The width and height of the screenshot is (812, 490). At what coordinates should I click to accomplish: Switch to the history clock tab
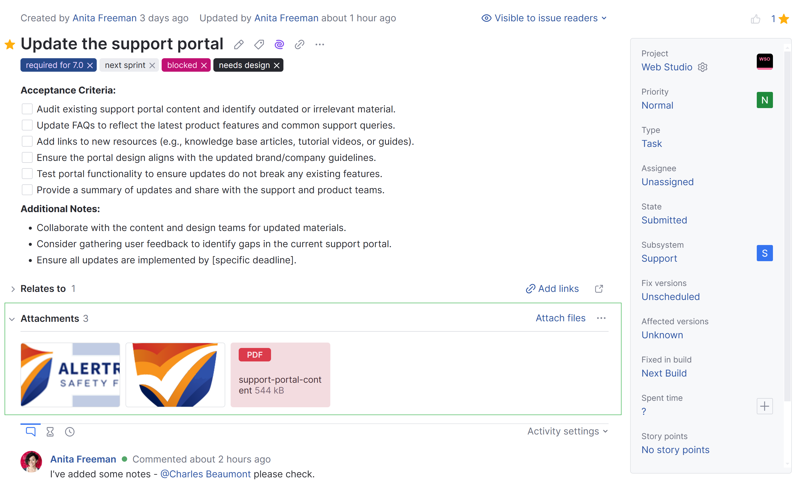click(x=70, y=432)
